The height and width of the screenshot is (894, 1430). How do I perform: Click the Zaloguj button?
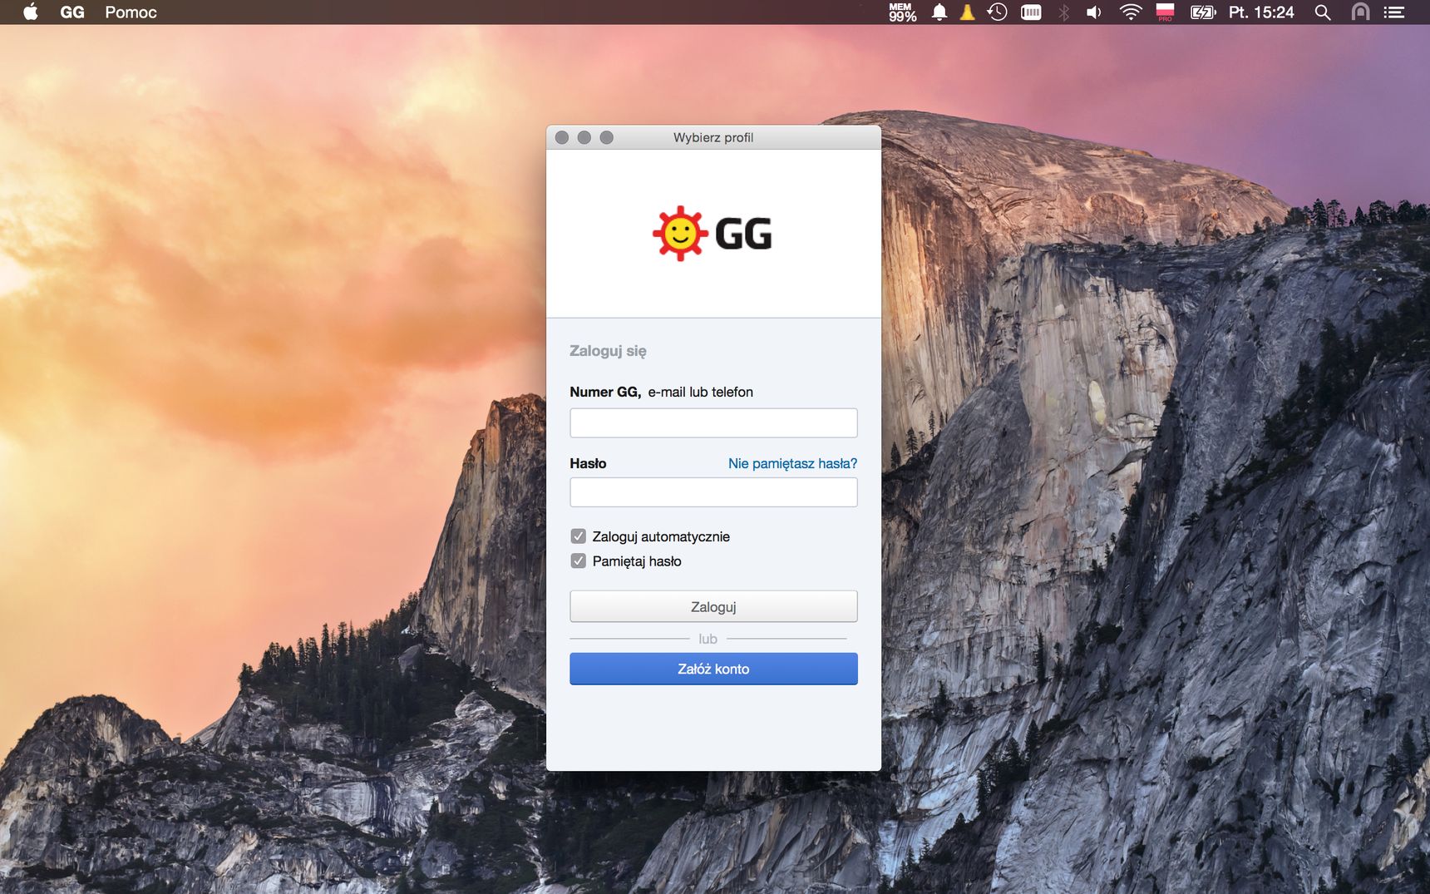point(713,606)
